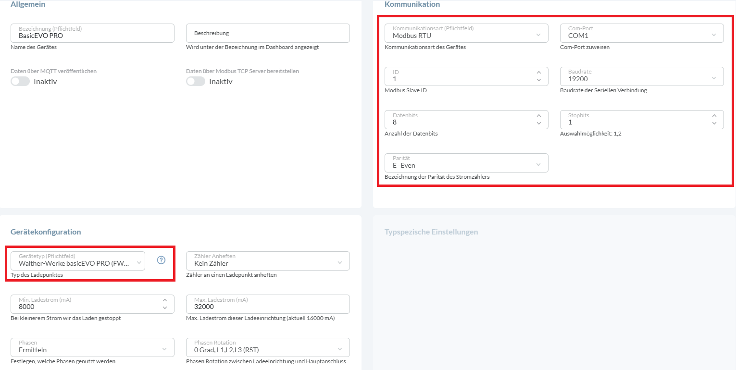This screenshot has height=370, width=736.
Task: Click the help icon next to Gerätetyp
Action: tap(161, 260)
